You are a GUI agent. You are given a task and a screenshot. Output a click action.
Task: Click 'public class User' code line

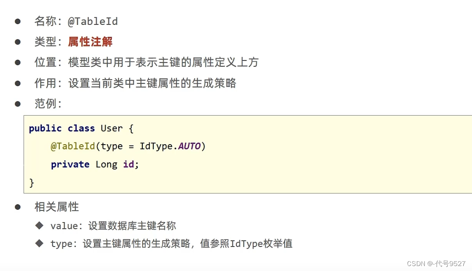coord(81,128)
